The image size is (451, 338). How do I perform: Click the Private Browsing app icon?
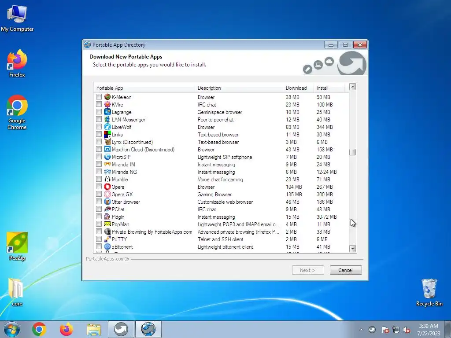107,231
